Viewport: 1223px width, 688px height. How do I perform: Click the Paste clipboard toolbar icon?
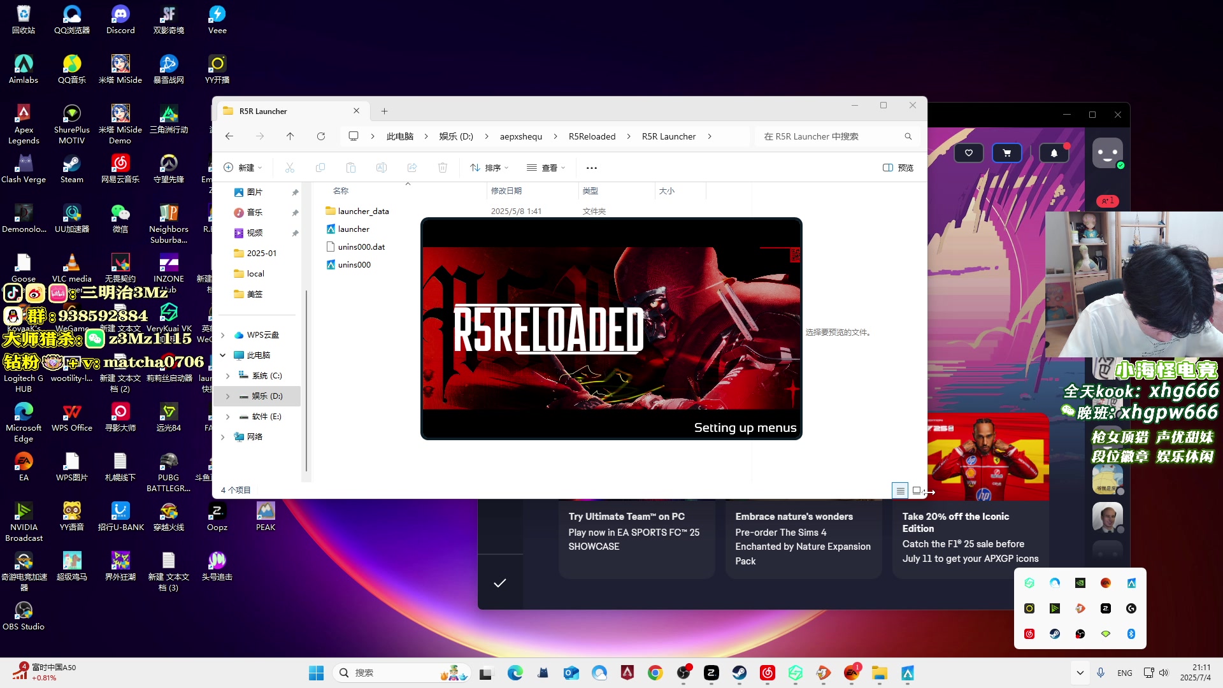pyautogui.click(x=351, y=168)
